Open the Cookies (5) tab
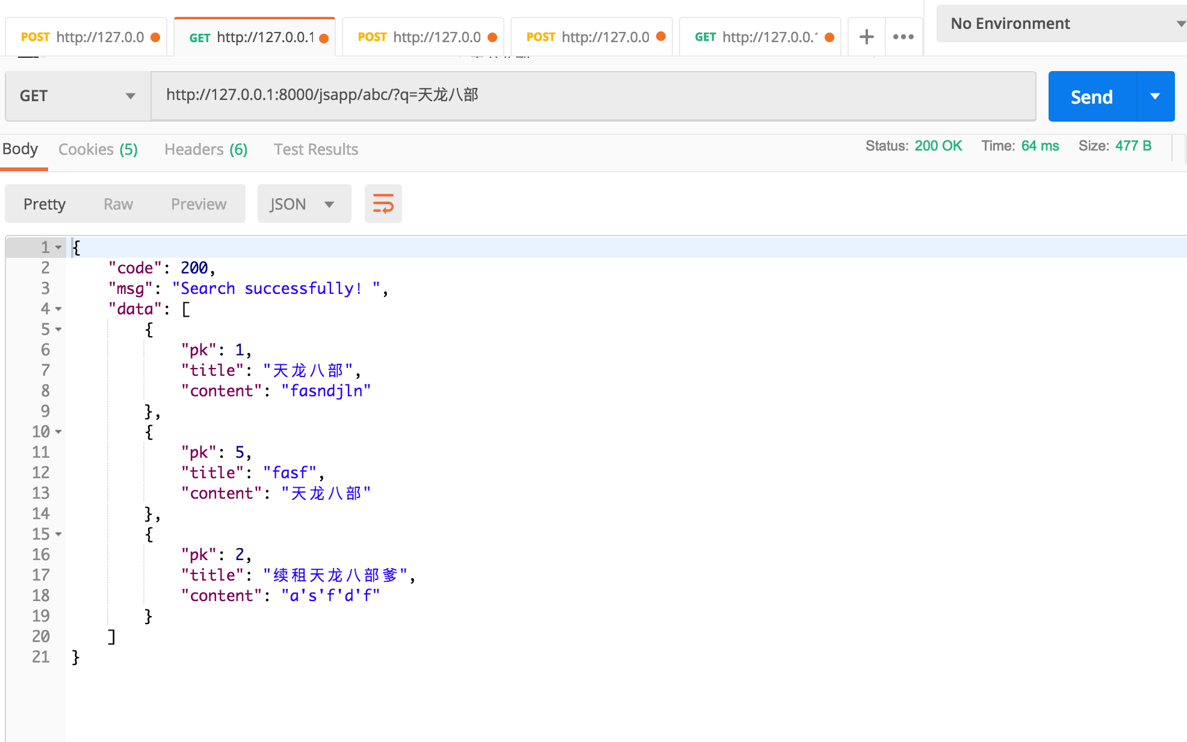The width and height of the screenshot is (1187, 742). pos(98,149)
